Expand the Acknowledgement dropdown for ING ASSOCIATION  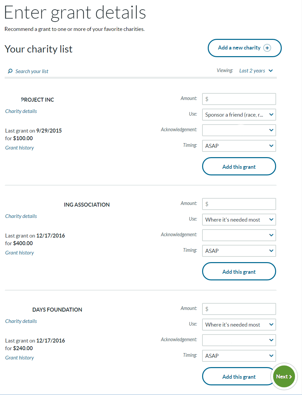(239, 235)
